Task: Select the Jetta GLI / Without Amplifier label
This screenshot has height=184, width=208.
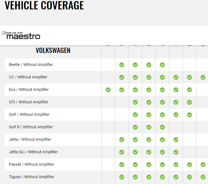Action: click(x=33, y=152)
